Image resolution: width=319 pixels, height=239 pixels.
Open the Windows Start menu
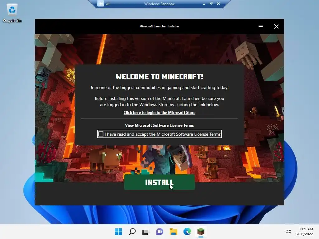tap(118, 232)
